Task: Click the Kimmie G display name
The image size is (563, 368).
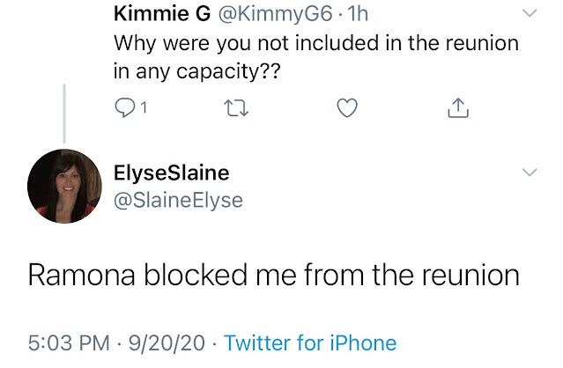Action: pyautogui.click(x=157, y=14)
